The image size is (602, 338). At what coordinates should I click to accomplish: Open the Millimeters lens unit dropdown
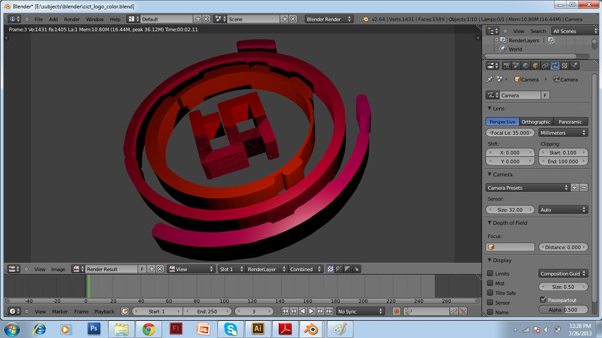click(x=563, y=133)
